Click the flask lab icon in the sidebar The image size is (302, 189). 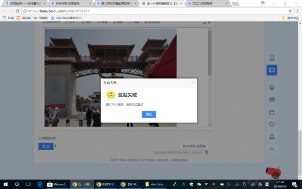coord(272,136)
